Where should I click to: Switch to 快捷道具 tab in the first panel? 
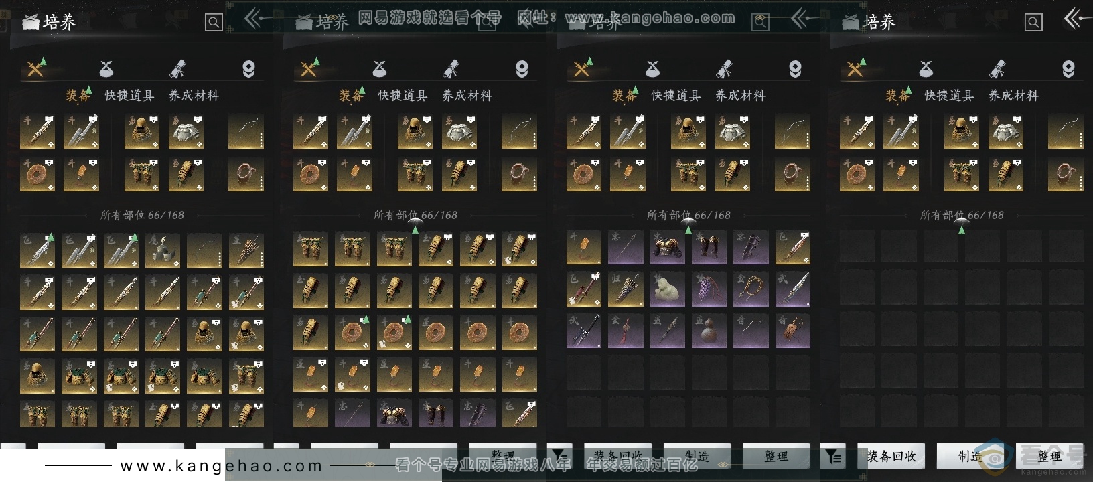point(129,96)
